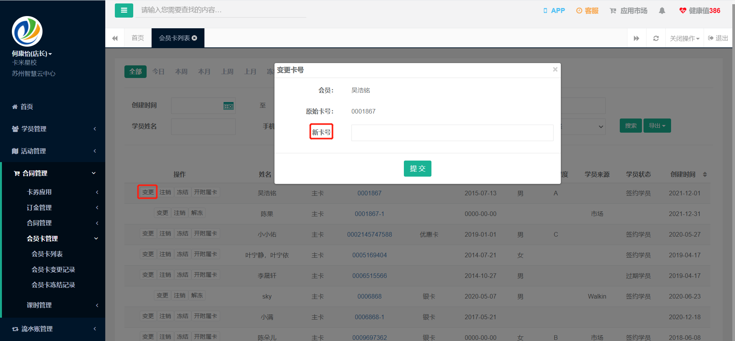
Task: Toggle the green hamburger menu button
Action: (x=124, y=10)
